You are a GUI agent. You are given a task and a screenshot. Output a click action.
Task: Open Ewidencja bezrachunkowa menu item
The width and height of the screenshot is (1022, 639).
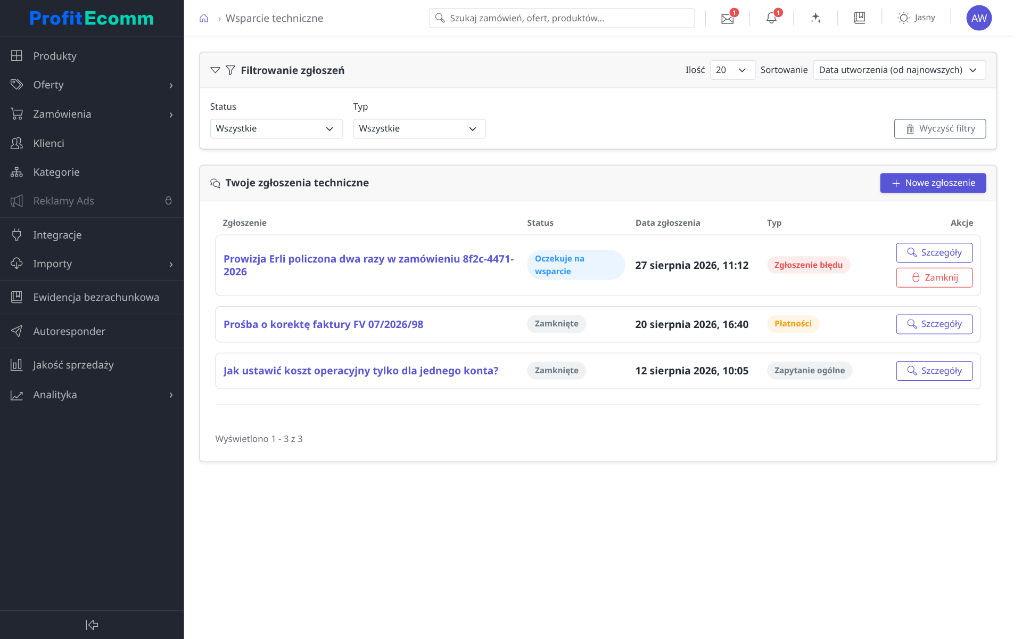(x=92, y=297)
